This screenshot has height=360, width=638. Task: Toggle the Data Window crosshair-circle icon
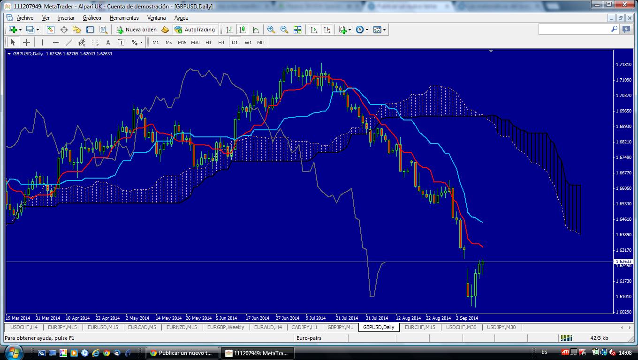[x=64, y=30]
